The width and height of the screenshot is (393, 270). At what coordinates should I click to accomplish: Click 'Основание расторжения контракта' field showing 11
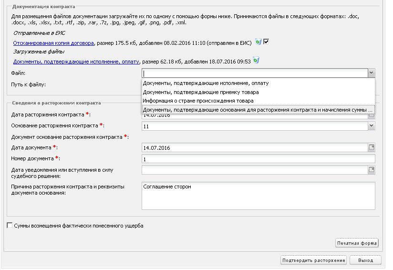(x=255, y=126)
